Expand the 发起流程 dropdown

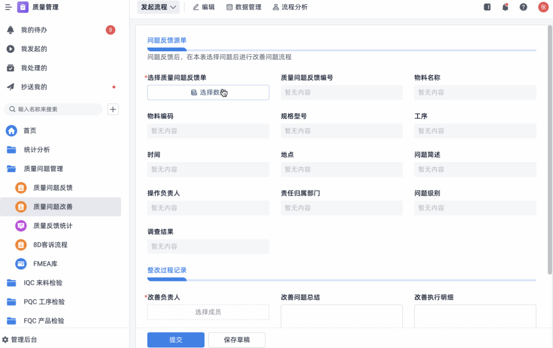click(159, 7)
